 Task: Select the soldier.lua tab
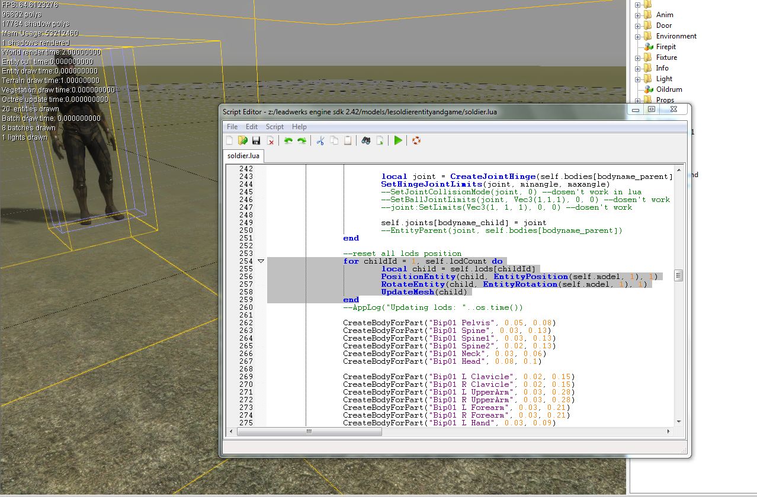pyautogui.click(x=243, y=155)
